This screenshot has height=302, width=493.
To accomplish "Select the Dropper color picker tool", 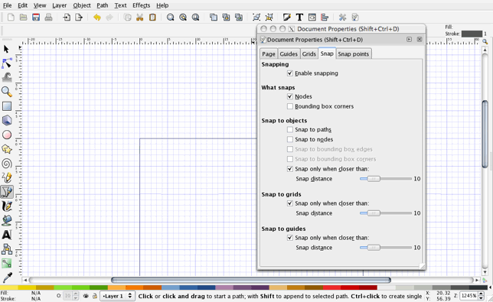I will tap(7, 278).
